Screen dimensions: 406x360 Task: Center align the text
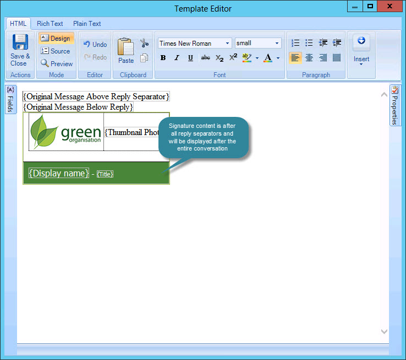click(309, 58)
